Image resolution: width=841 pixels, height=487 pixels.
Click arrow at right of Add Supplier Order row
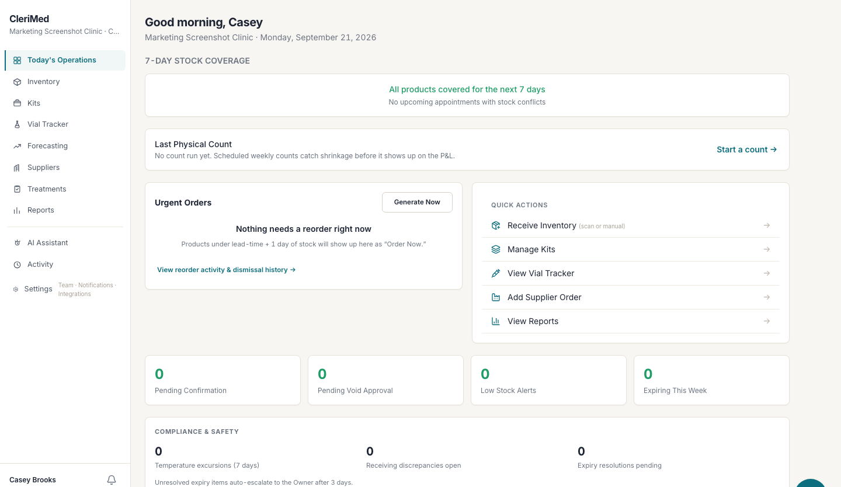767,297
